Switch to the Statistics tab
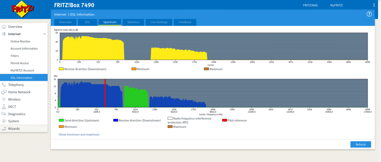381x162 pixels. click(134, 22)
